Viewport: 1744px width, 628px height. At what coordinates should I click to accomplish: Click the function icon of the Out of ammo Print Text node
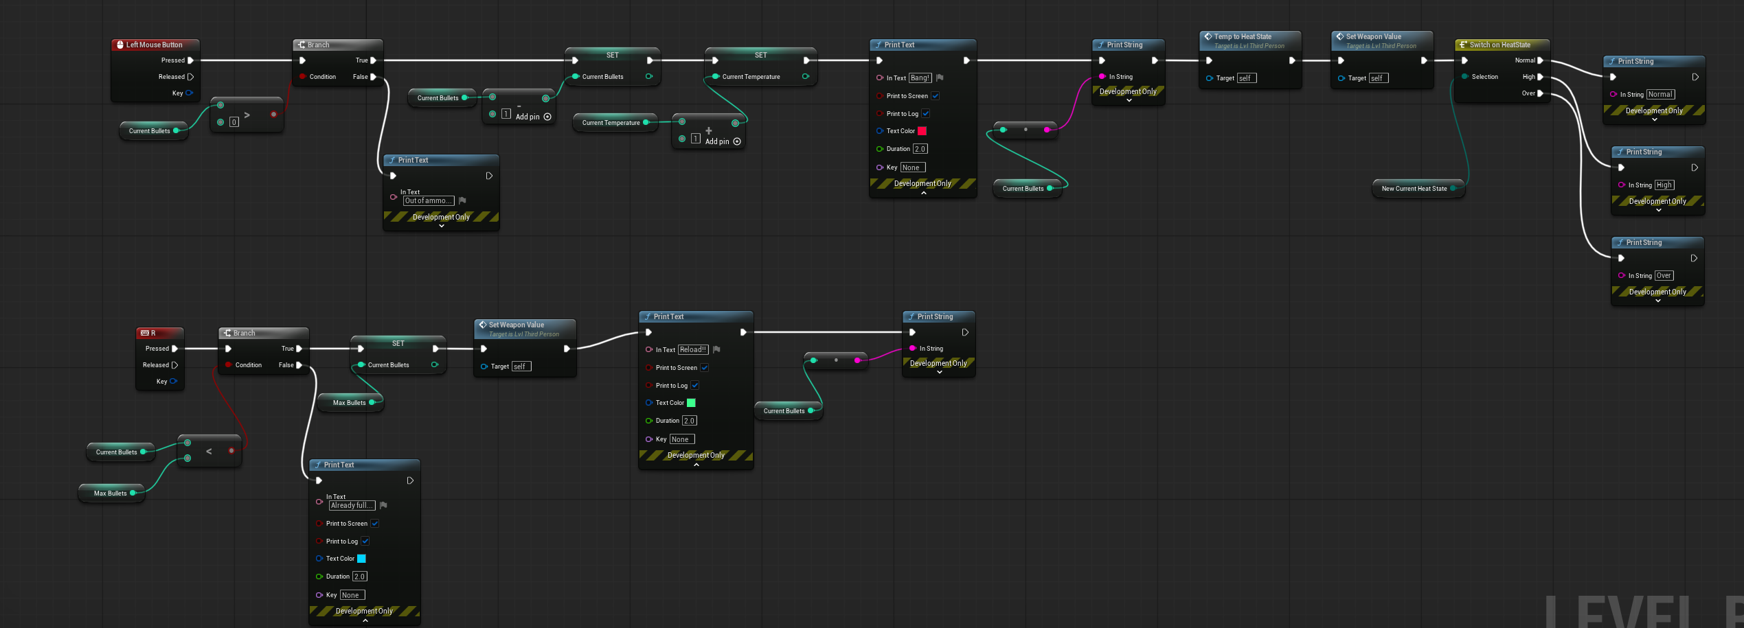[392, 161]
